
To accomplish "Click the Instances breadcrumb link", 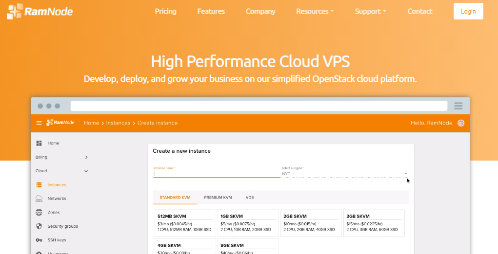I will (x=118, y=123).
